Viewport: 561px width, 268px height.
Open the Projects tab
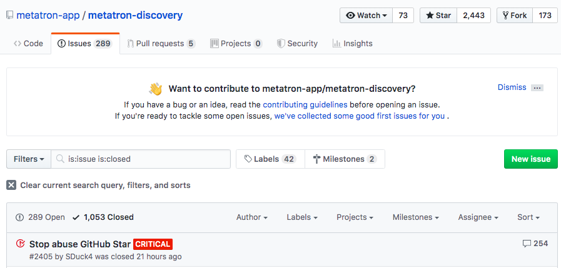tap(236, 44)
